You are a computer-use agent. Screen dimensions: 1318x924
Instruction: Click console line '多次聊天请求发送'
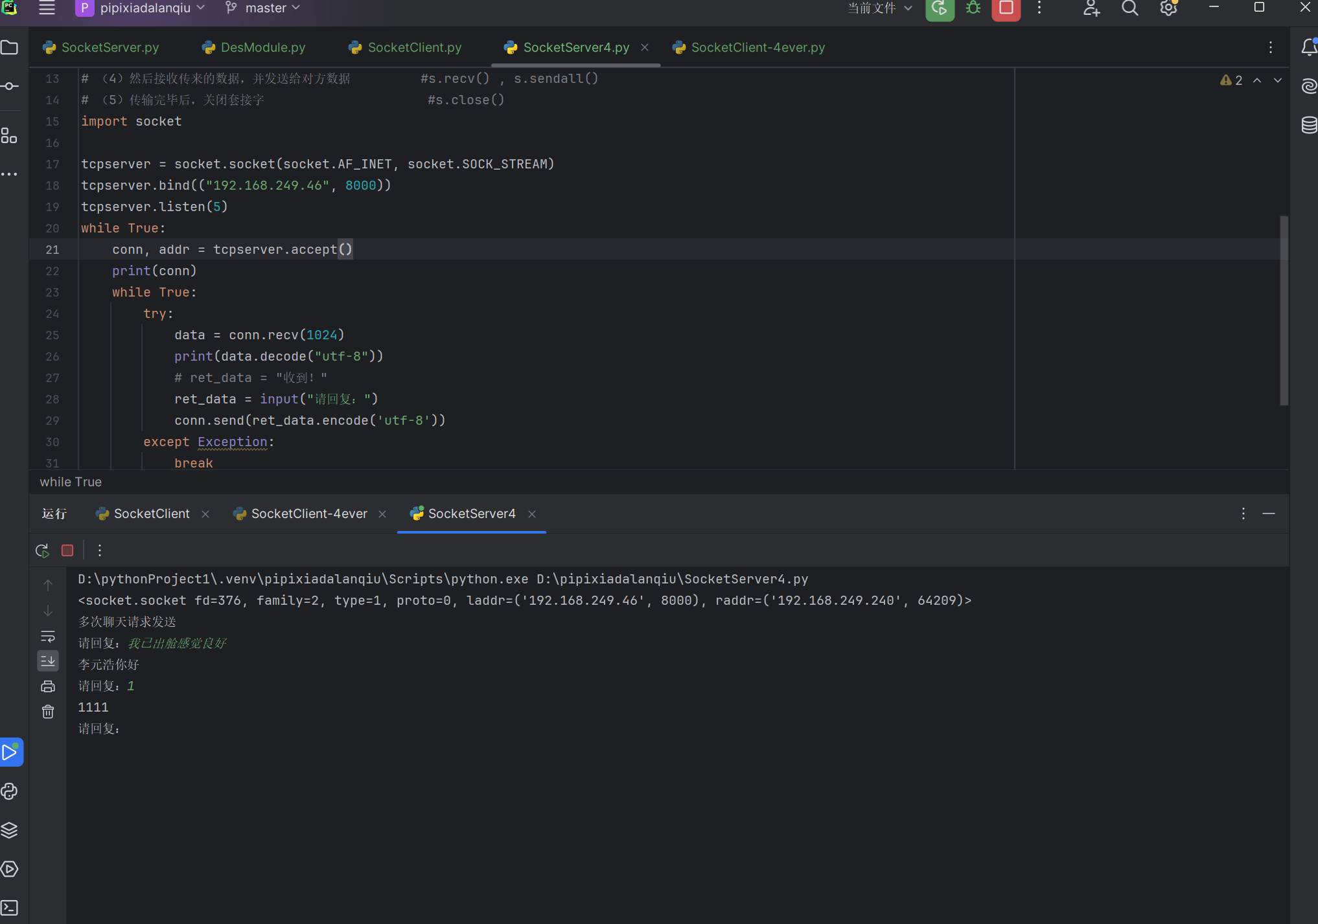point(127,622)
